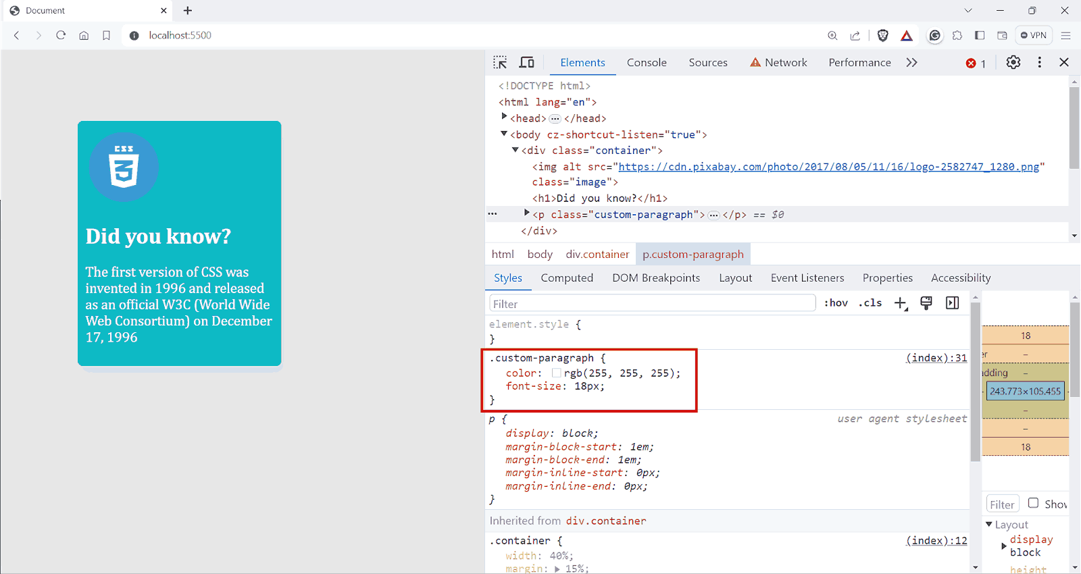Viewport: 1081px width, 574px height.
Task: Click the red error count badge
Action: [x=976, y=63]
